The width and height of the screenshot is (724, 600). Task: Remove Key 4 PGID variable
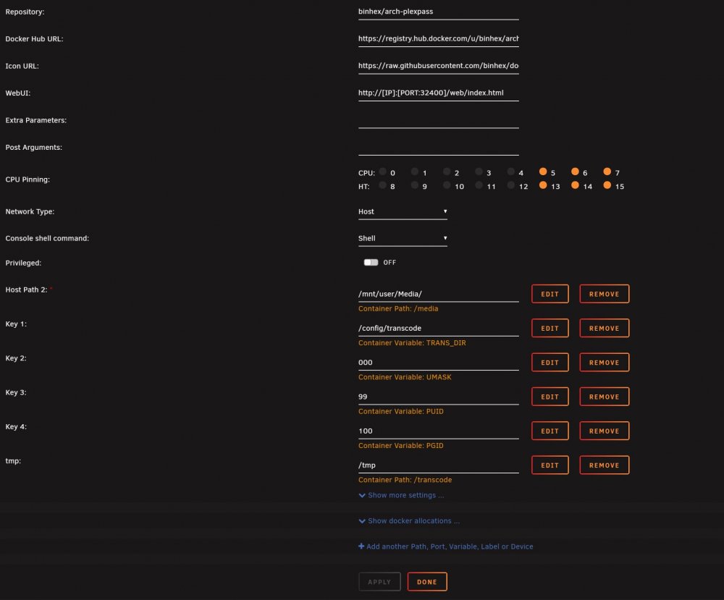[605, 431]
